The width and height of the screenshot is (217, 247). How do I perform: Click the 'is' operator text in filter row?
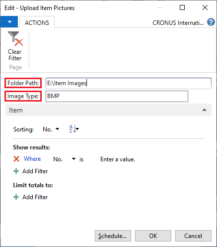81,159
